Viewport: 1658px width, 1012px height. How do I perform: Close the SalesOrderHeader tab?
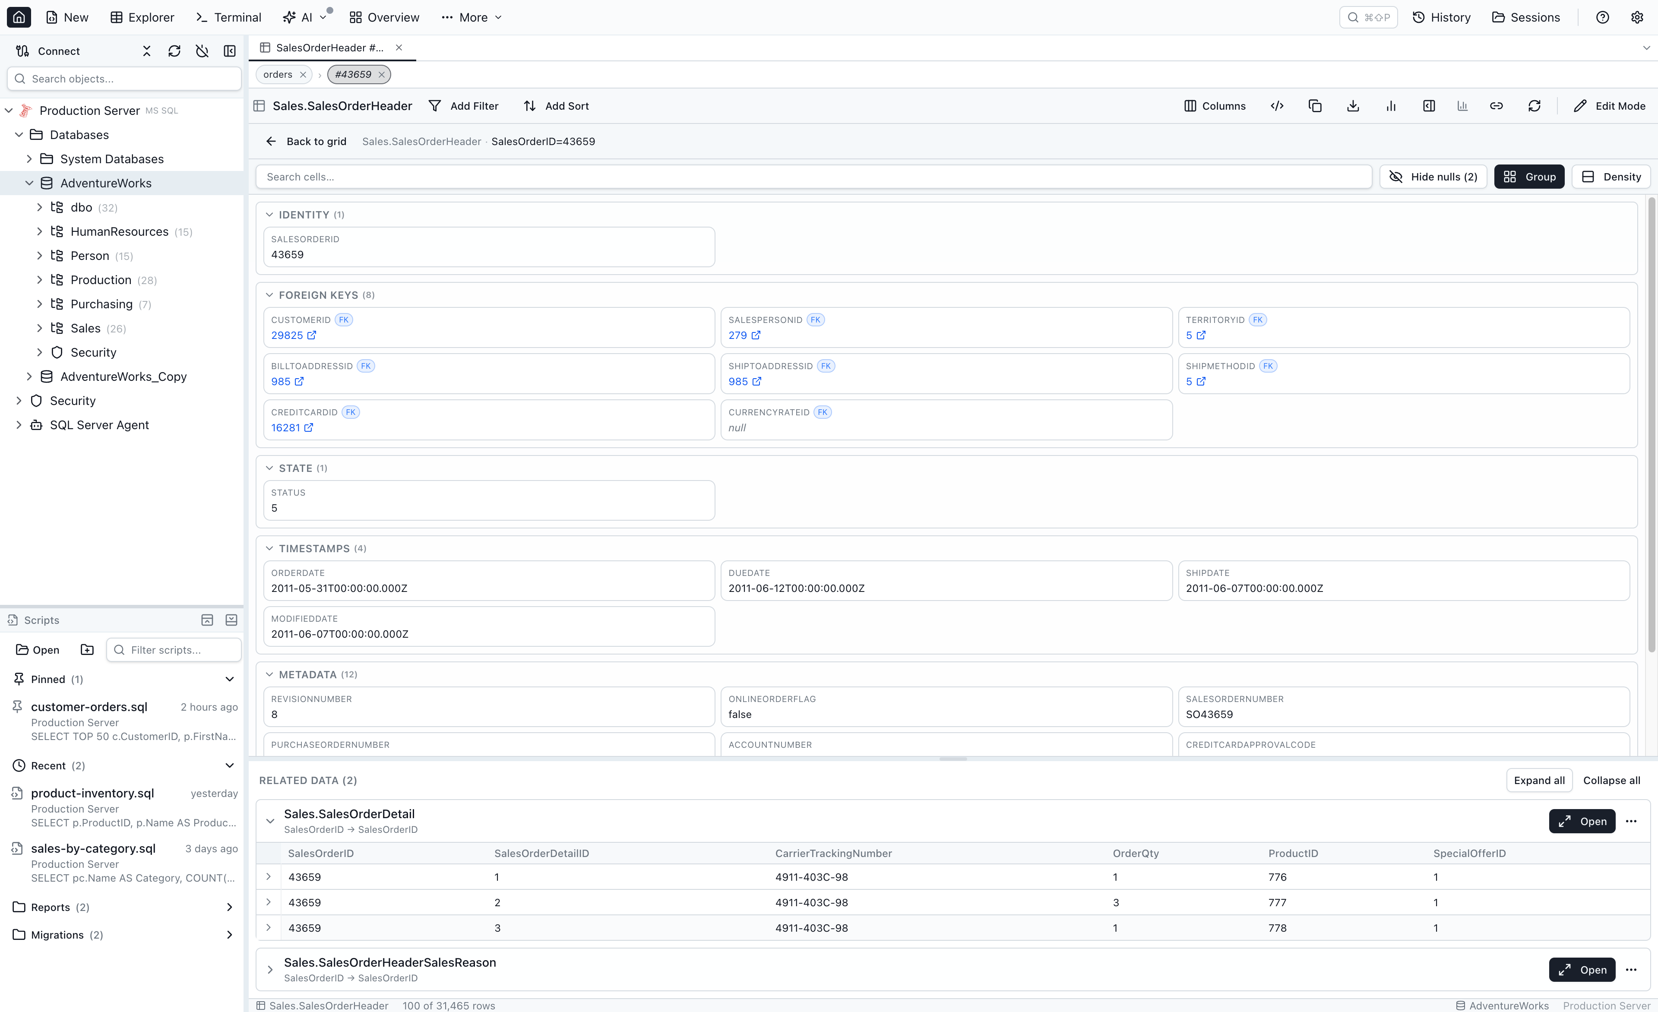[399, 47]
